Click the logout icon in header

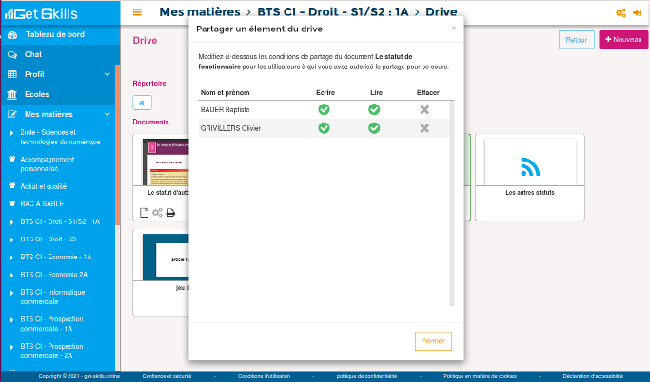(637, 12)
